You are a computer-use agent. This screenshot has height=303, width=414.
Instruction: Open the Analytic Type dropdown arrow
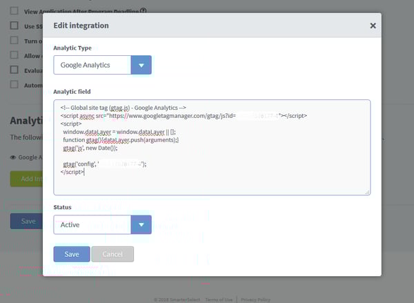141,65
